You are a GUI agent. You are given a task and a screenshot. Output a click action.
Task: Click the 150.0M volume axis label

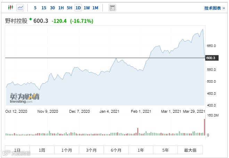pos(213,115)
